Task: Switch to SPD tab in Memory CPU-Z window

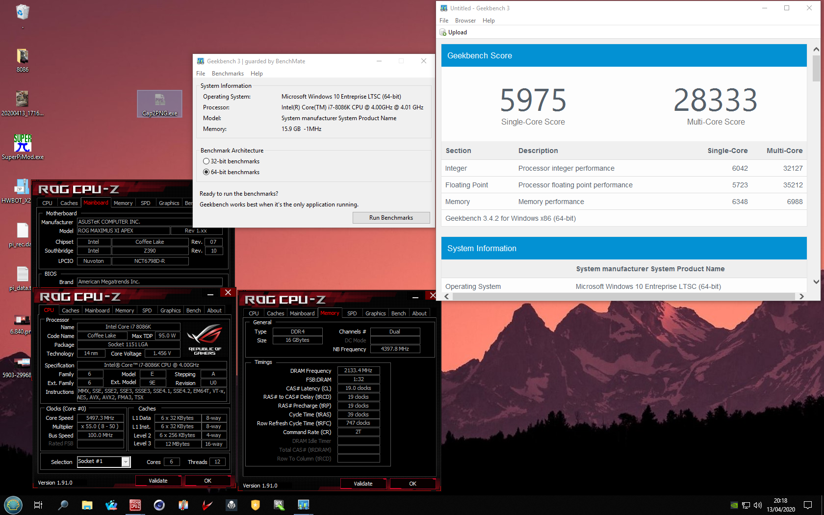Action: click(x=352, y=313)
